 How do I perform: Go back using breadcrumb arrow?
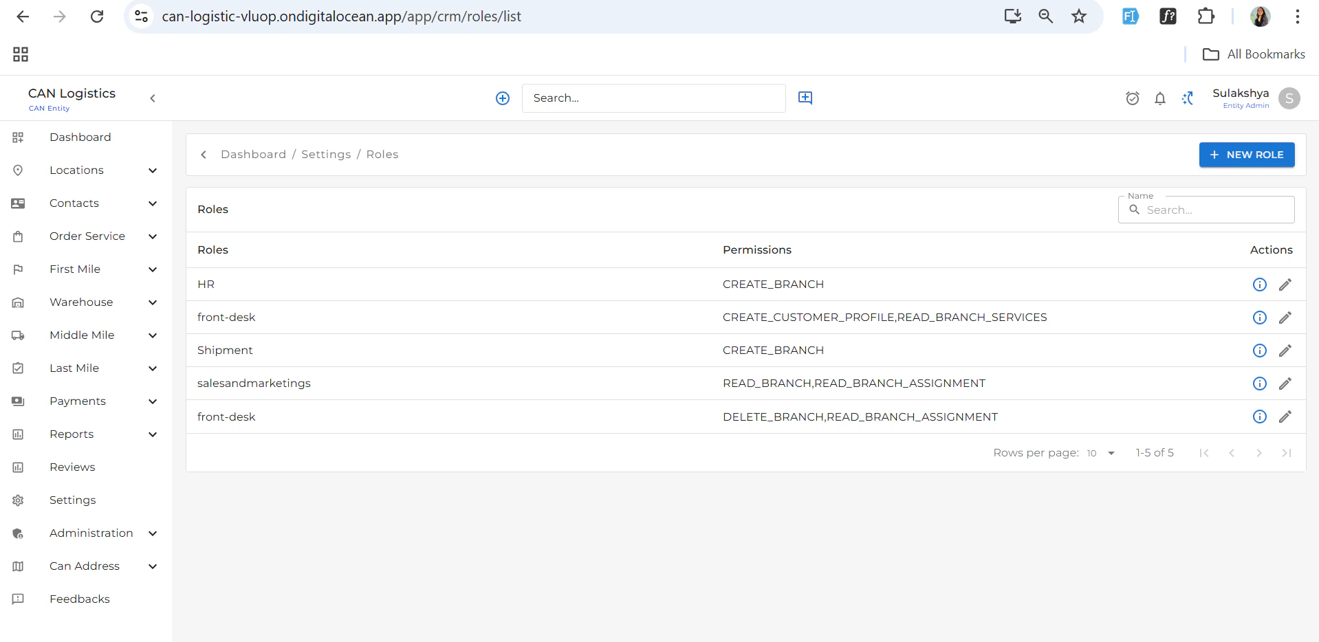coord(204,155)
